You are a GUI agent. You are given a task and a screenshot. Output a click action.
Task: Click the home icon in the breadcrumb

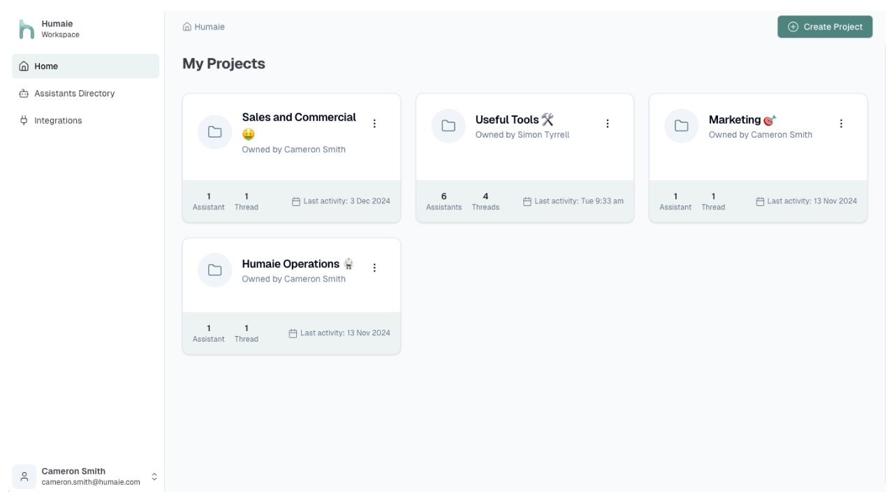coord(186,27)
